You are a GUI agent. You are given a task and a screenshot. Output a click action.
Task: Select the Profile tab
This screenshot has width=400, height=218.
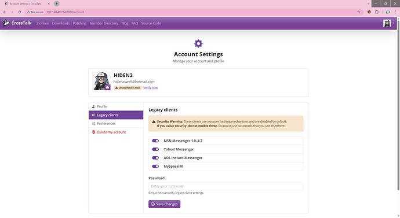tap(116, 106)
